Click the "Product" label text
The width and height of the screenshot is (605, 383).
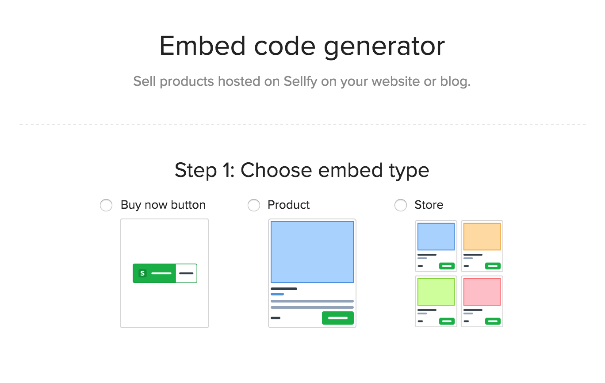(x=289, y=205)
